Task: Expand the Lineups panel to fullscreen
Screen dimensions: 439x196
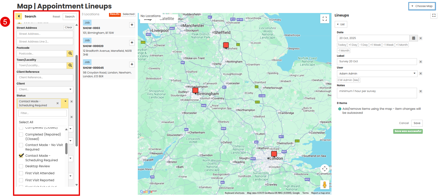Action: tap(434, 15)
